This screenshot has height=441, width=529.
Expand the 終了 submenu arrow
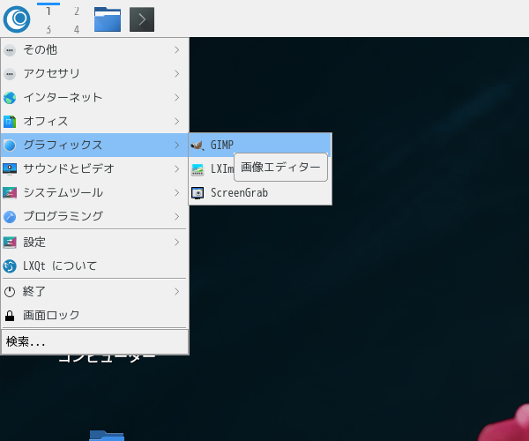pyautogui.click(x=177, y=292)
